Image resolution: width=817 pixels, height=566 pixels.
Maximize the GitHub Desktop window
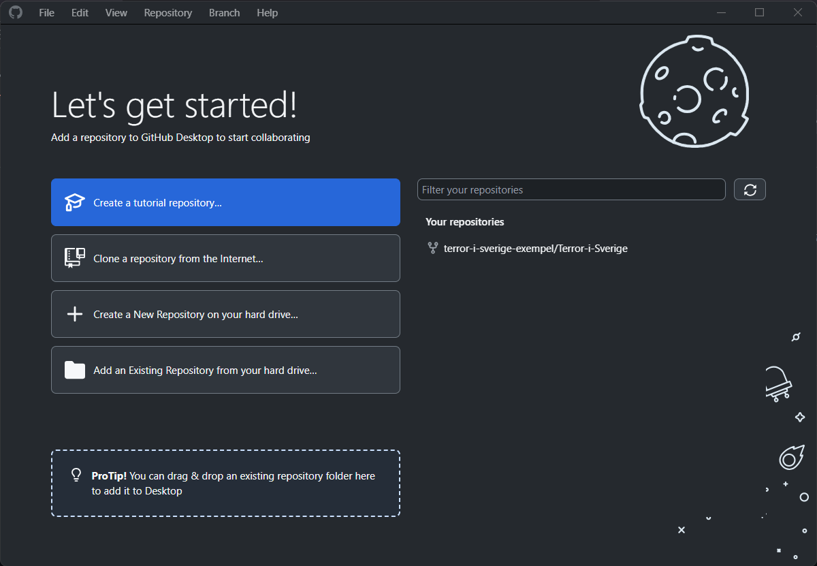coord(760,12)
